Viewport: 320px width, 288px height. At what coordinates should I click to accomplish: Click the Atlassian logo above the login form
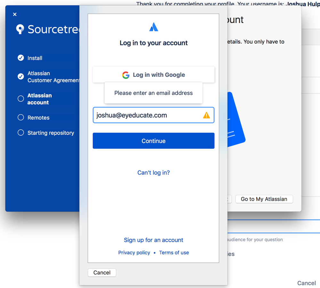coord(154,27)
